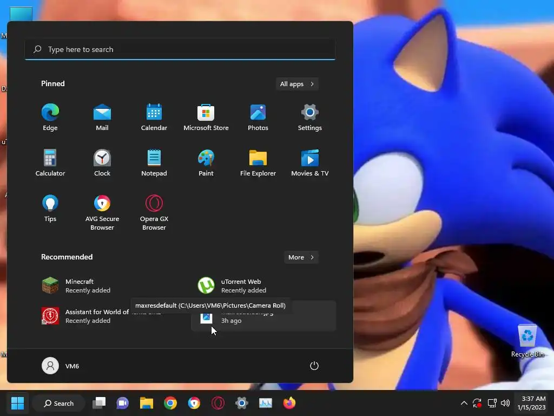Open the taskbar Search box
The width and height of the screenshot is (554, 416).
pos(58,403)
